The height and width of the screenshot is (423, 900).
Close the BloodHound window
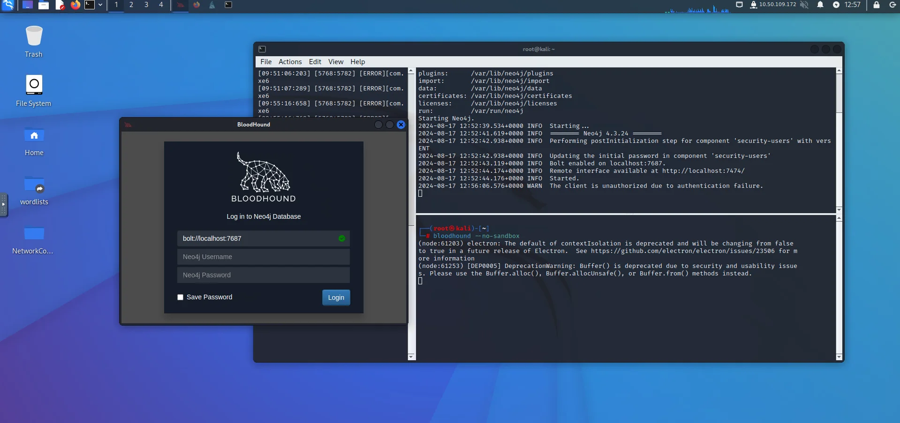tap(401, 125)
